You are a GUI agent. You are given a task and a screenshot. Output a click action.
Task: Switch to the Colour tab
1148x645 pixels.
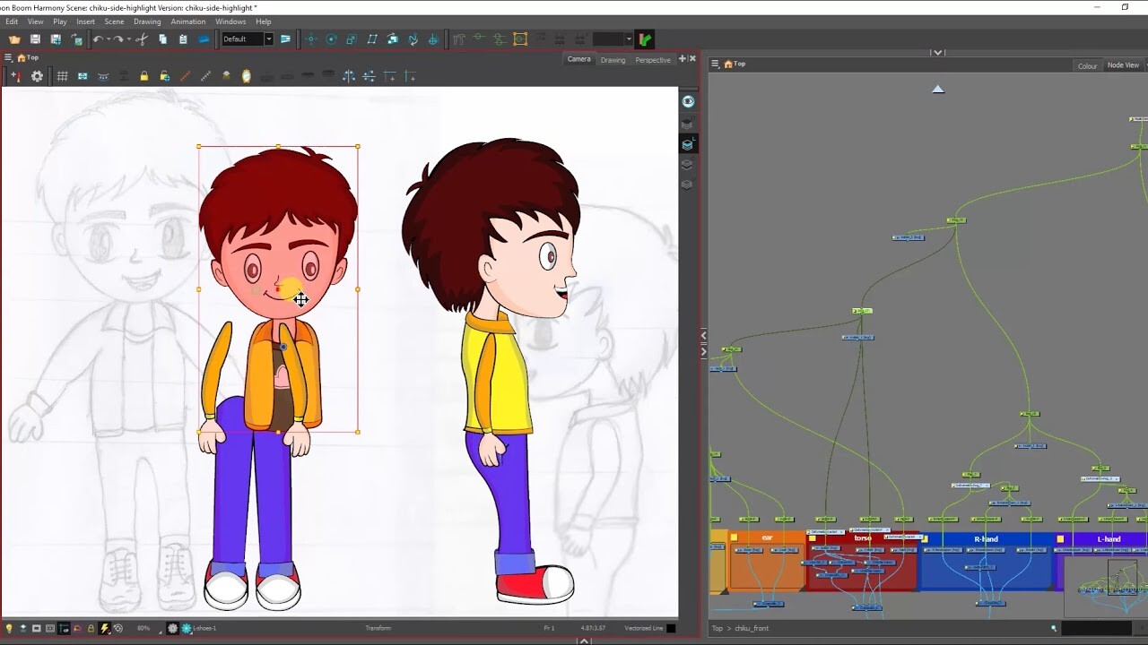(1087, 64)
